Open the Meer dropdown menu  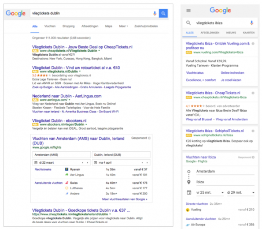pos(123,26)
